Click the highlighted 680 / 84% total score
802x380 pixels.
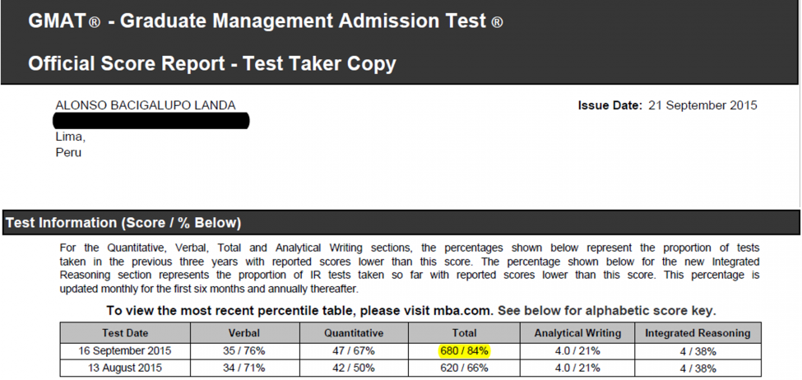464,350
